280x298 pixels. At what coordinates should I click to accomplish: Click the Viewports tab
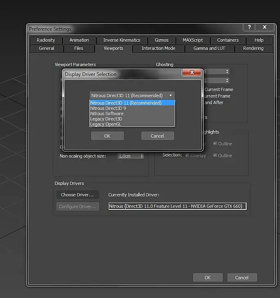[113, 48]
